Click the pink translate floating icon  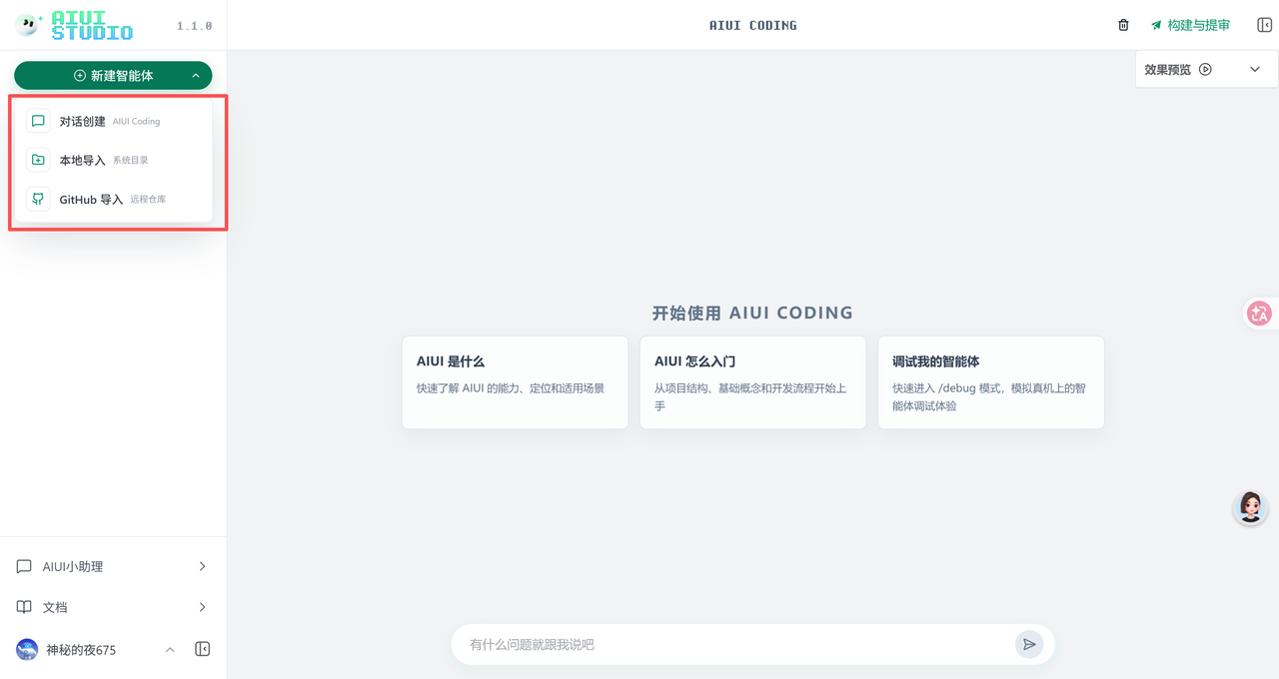1259,314
